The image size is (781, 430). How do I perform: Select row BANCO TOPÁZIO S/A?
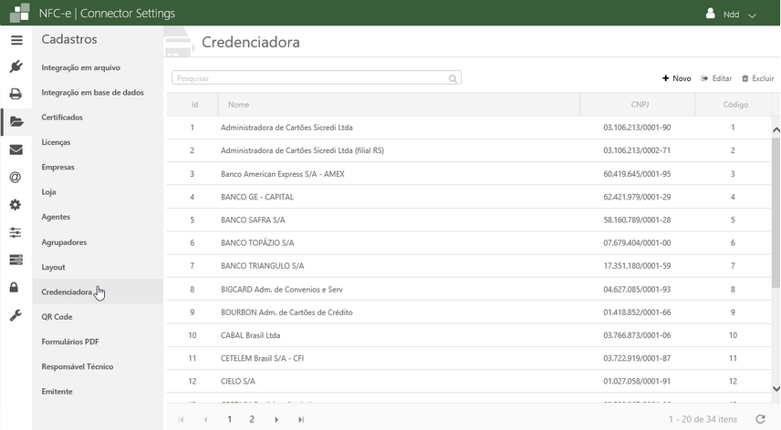pos(469,242)
